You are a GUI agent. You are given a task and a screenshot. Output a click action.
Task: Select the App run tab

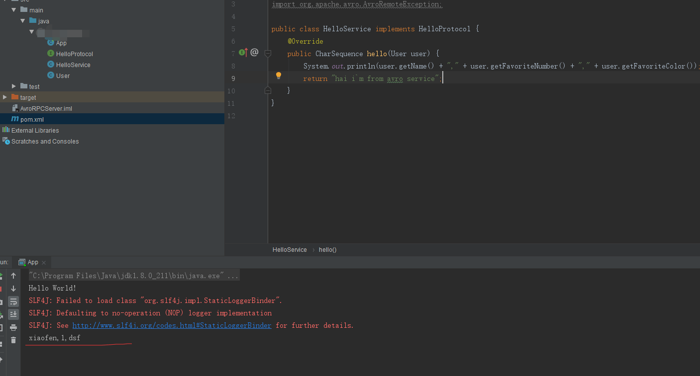pos(33,262)
